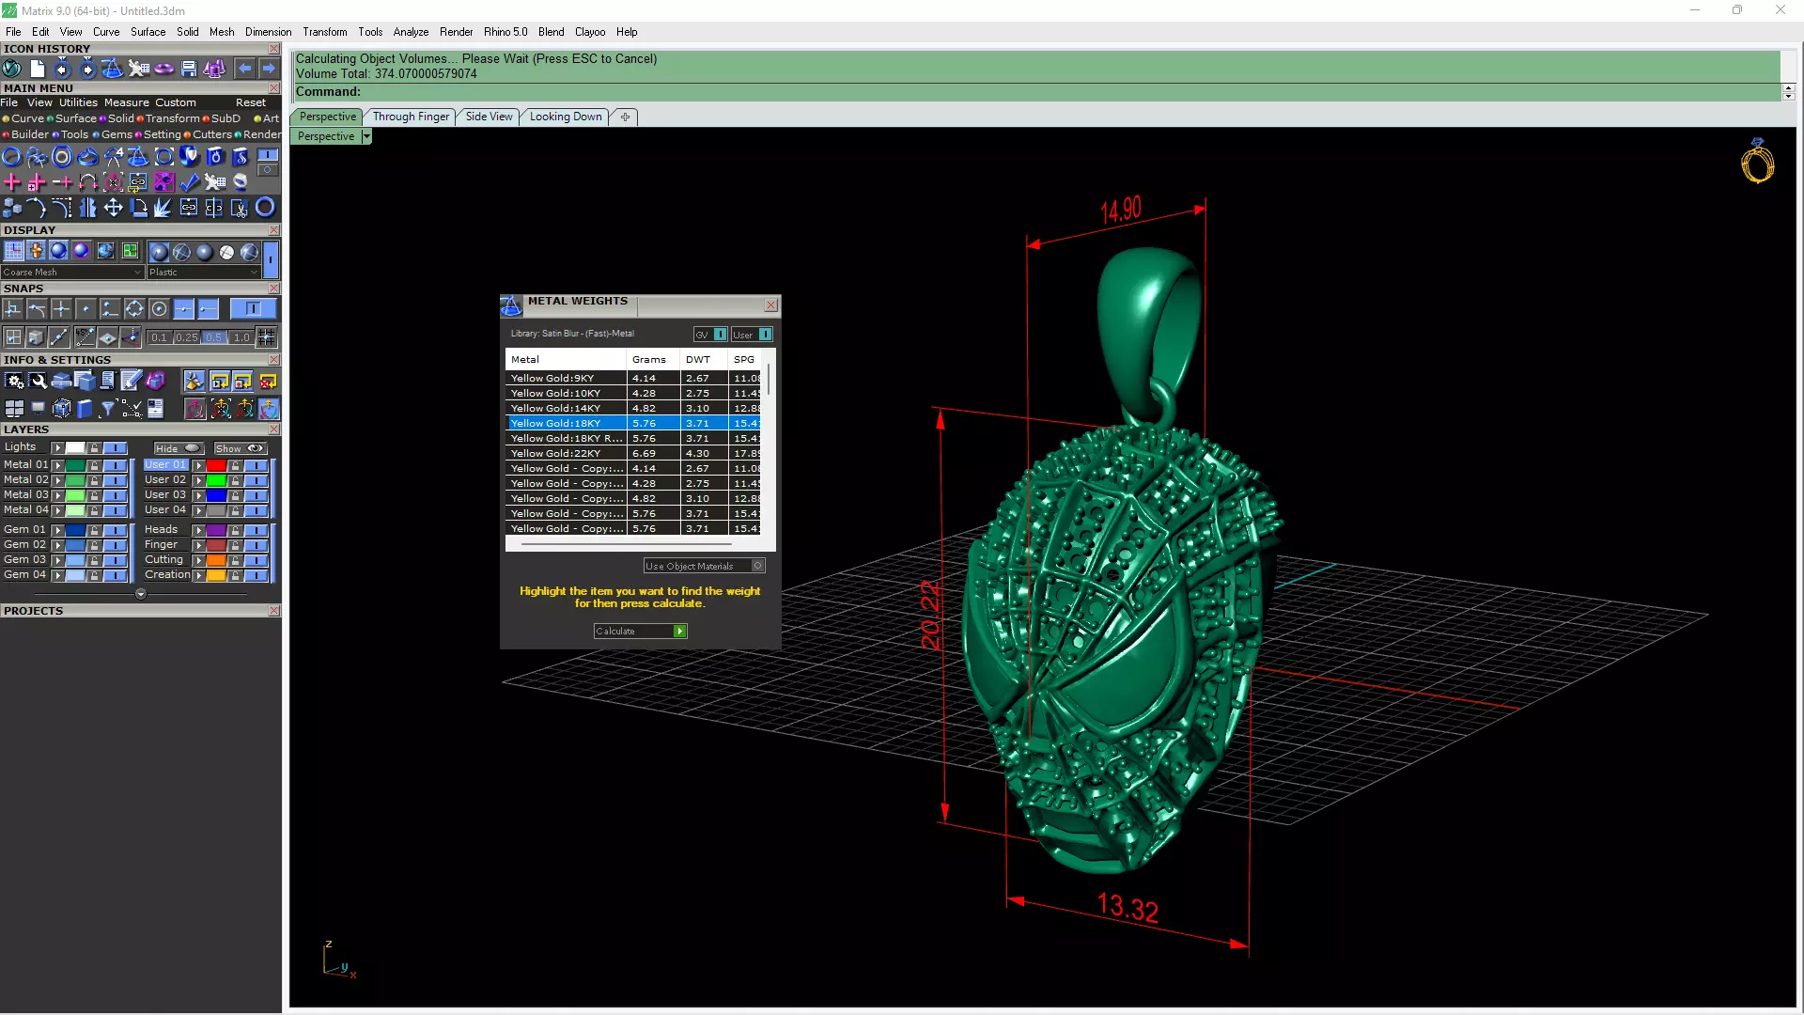Viewport: 1804px width, 1015px height.
Task: Open the Coarse Mesh dropdown
Action: coord(72,273)
